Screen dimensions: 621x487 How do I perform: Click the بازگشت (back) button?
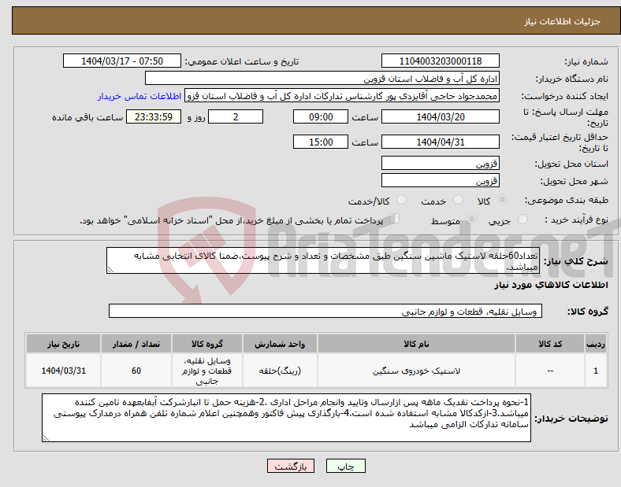(x=291, y=466)
